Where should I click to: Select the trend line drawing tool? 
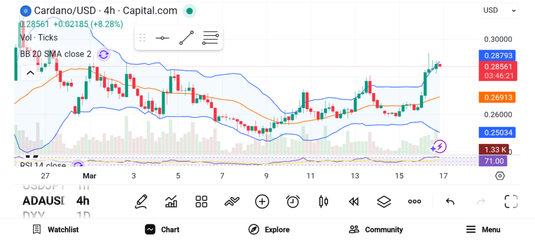click(x=187, y=38)
